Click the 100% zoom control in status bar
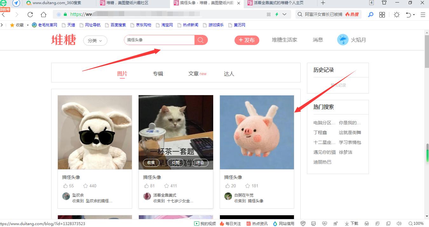Image resolution: width=429 pixels, height=227 pixels. pos(417,223)
